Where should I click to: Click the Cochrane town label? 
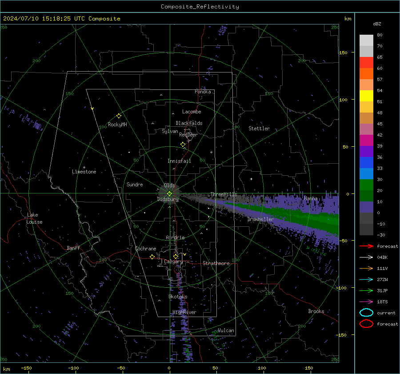point(145,249)
